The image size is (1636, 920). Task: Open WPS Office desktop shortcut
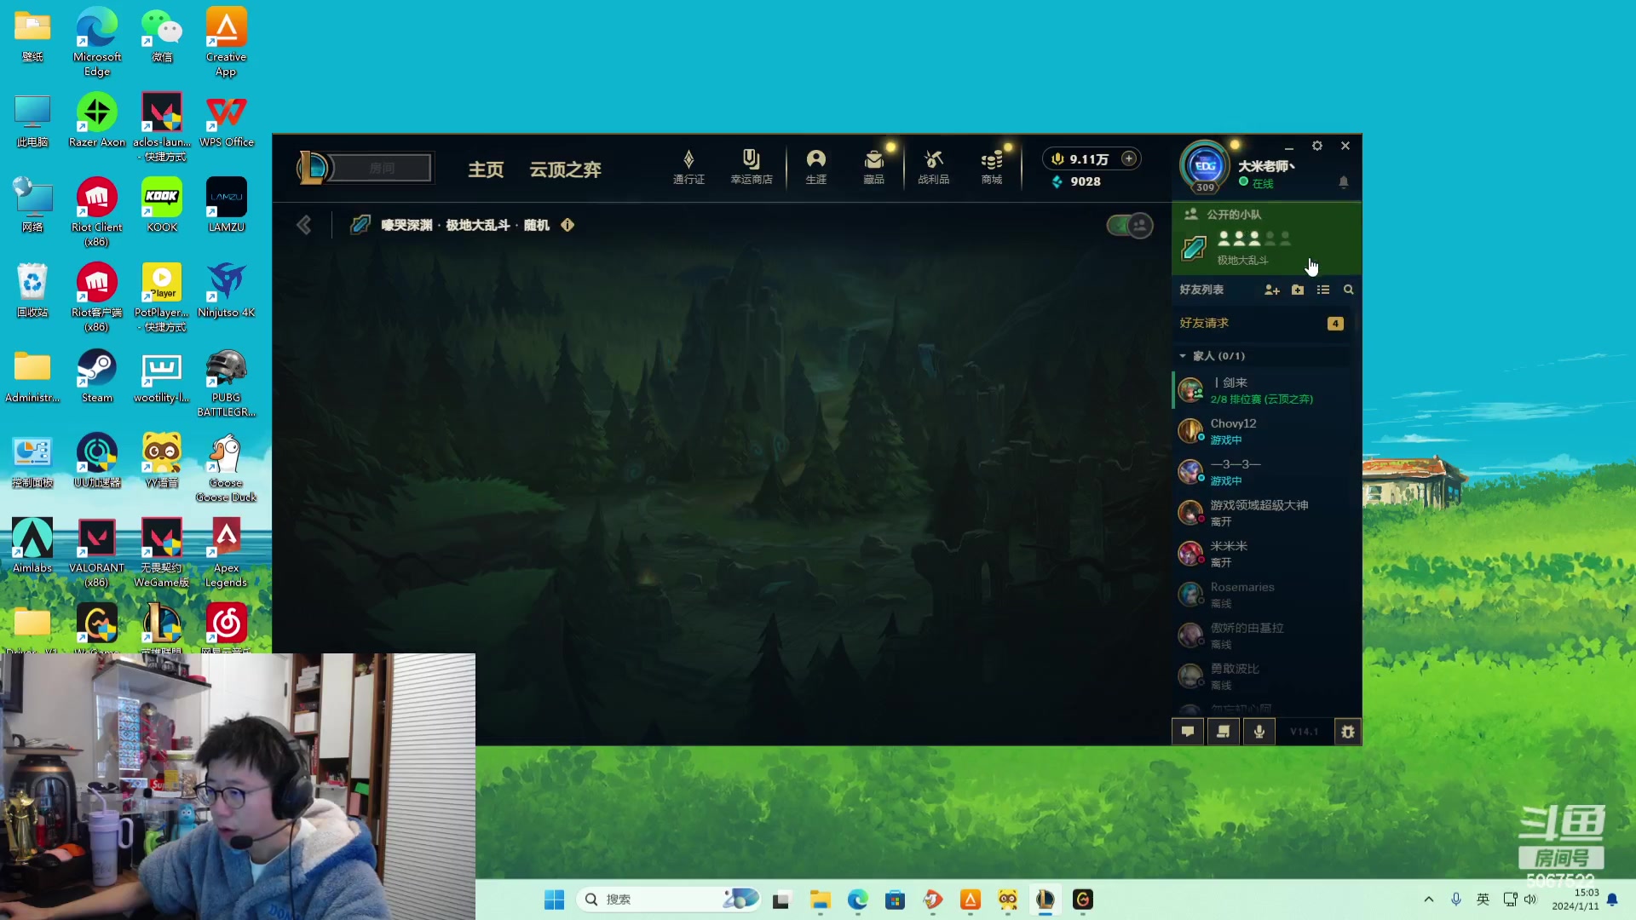pos(227,121)
